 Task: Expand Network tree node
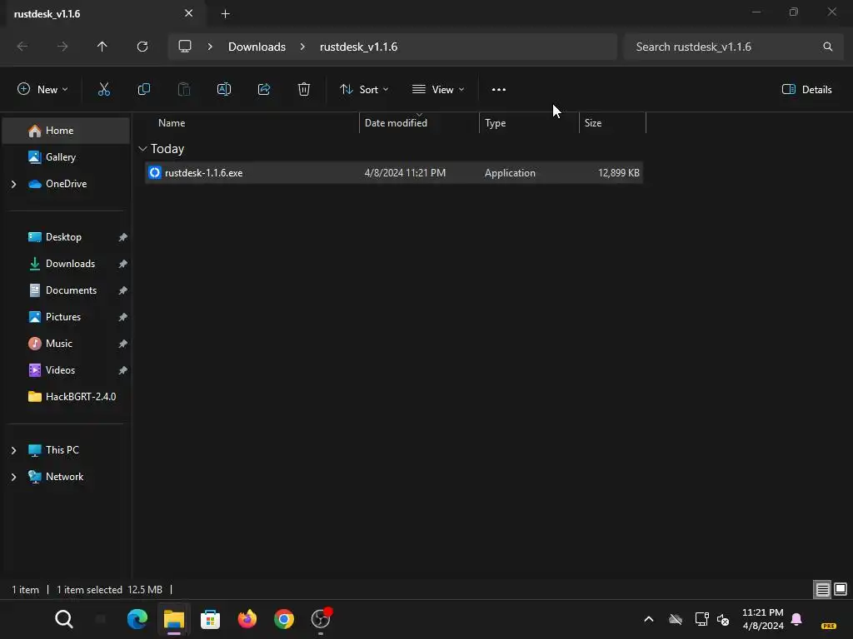13,477
